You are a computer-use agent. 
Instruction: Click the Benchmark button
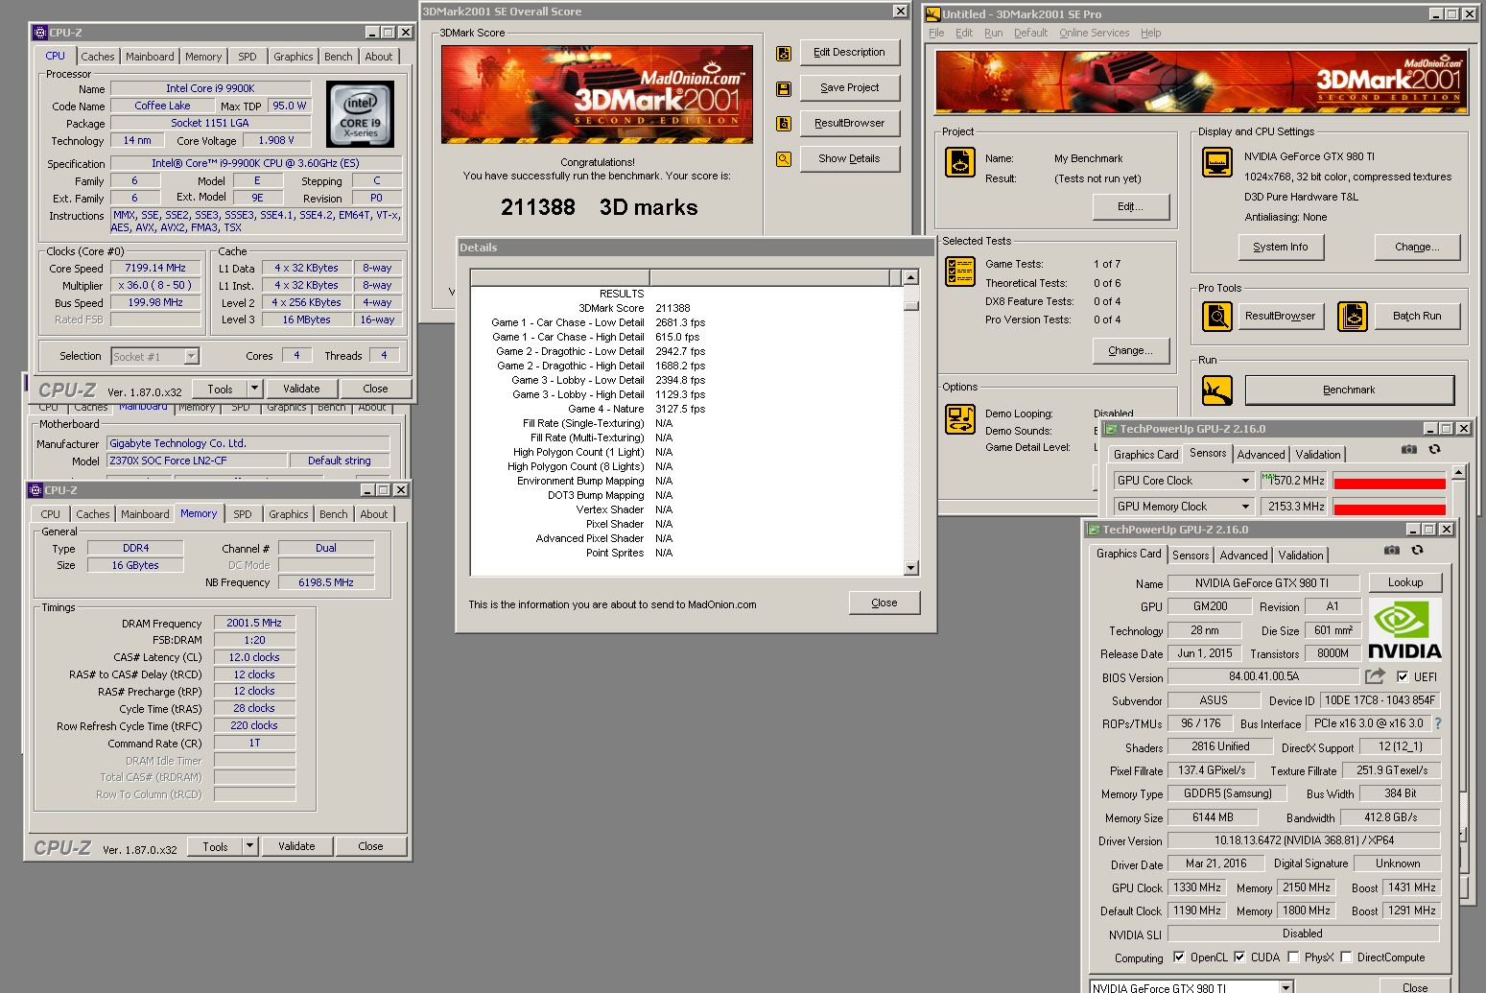point(1349,390)
